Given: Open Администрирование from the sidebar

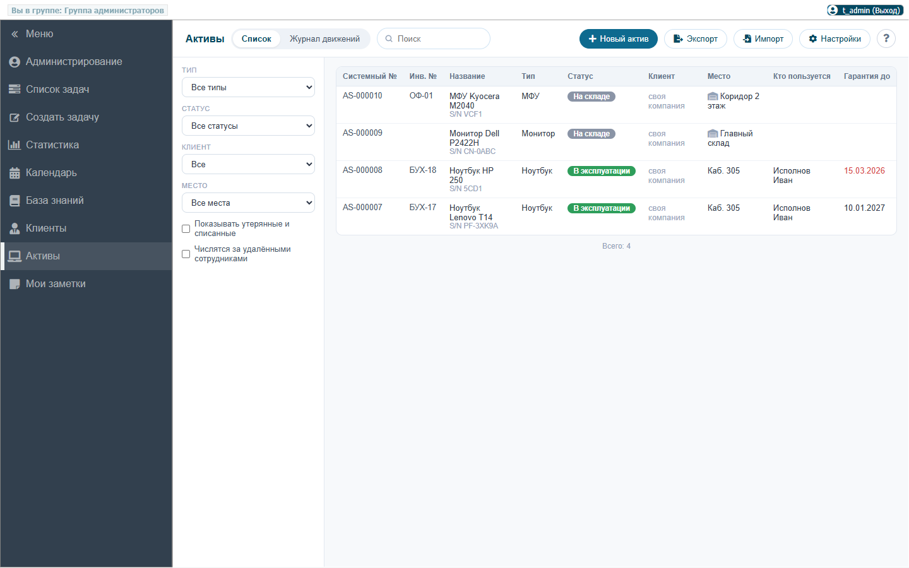Looking at the screenshot, I should pyautogui.click(x=86, y=62).
